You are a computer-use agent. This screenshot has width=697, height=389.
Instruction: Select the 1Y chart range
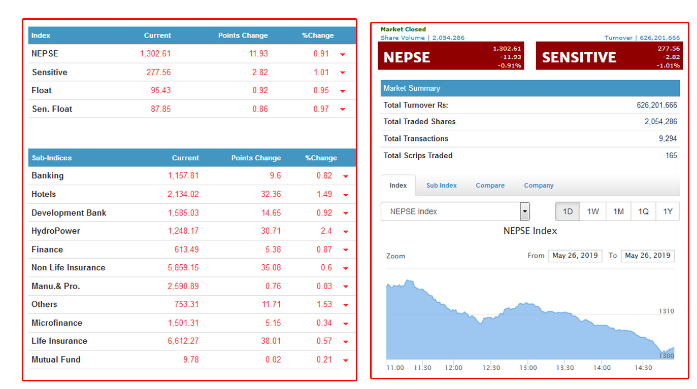pos(668,211)
